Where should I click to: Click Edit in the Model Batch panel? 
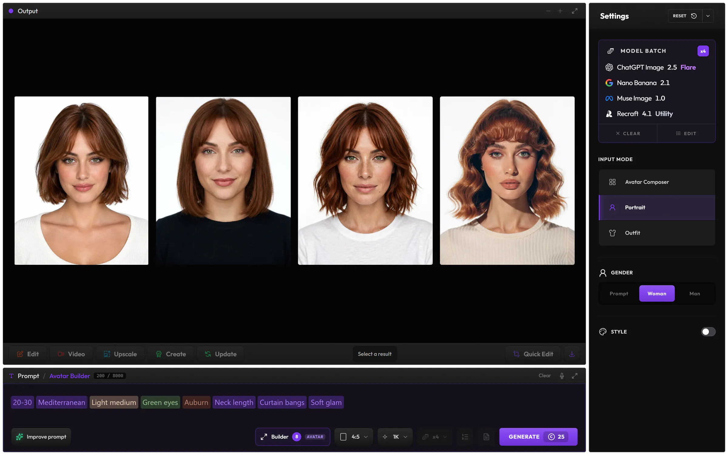click(x=686, y=133)
